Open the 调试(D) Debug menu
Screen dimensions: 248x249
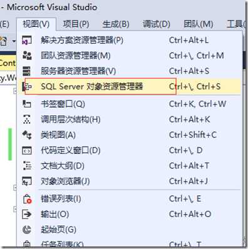click(x=157, y=24)
